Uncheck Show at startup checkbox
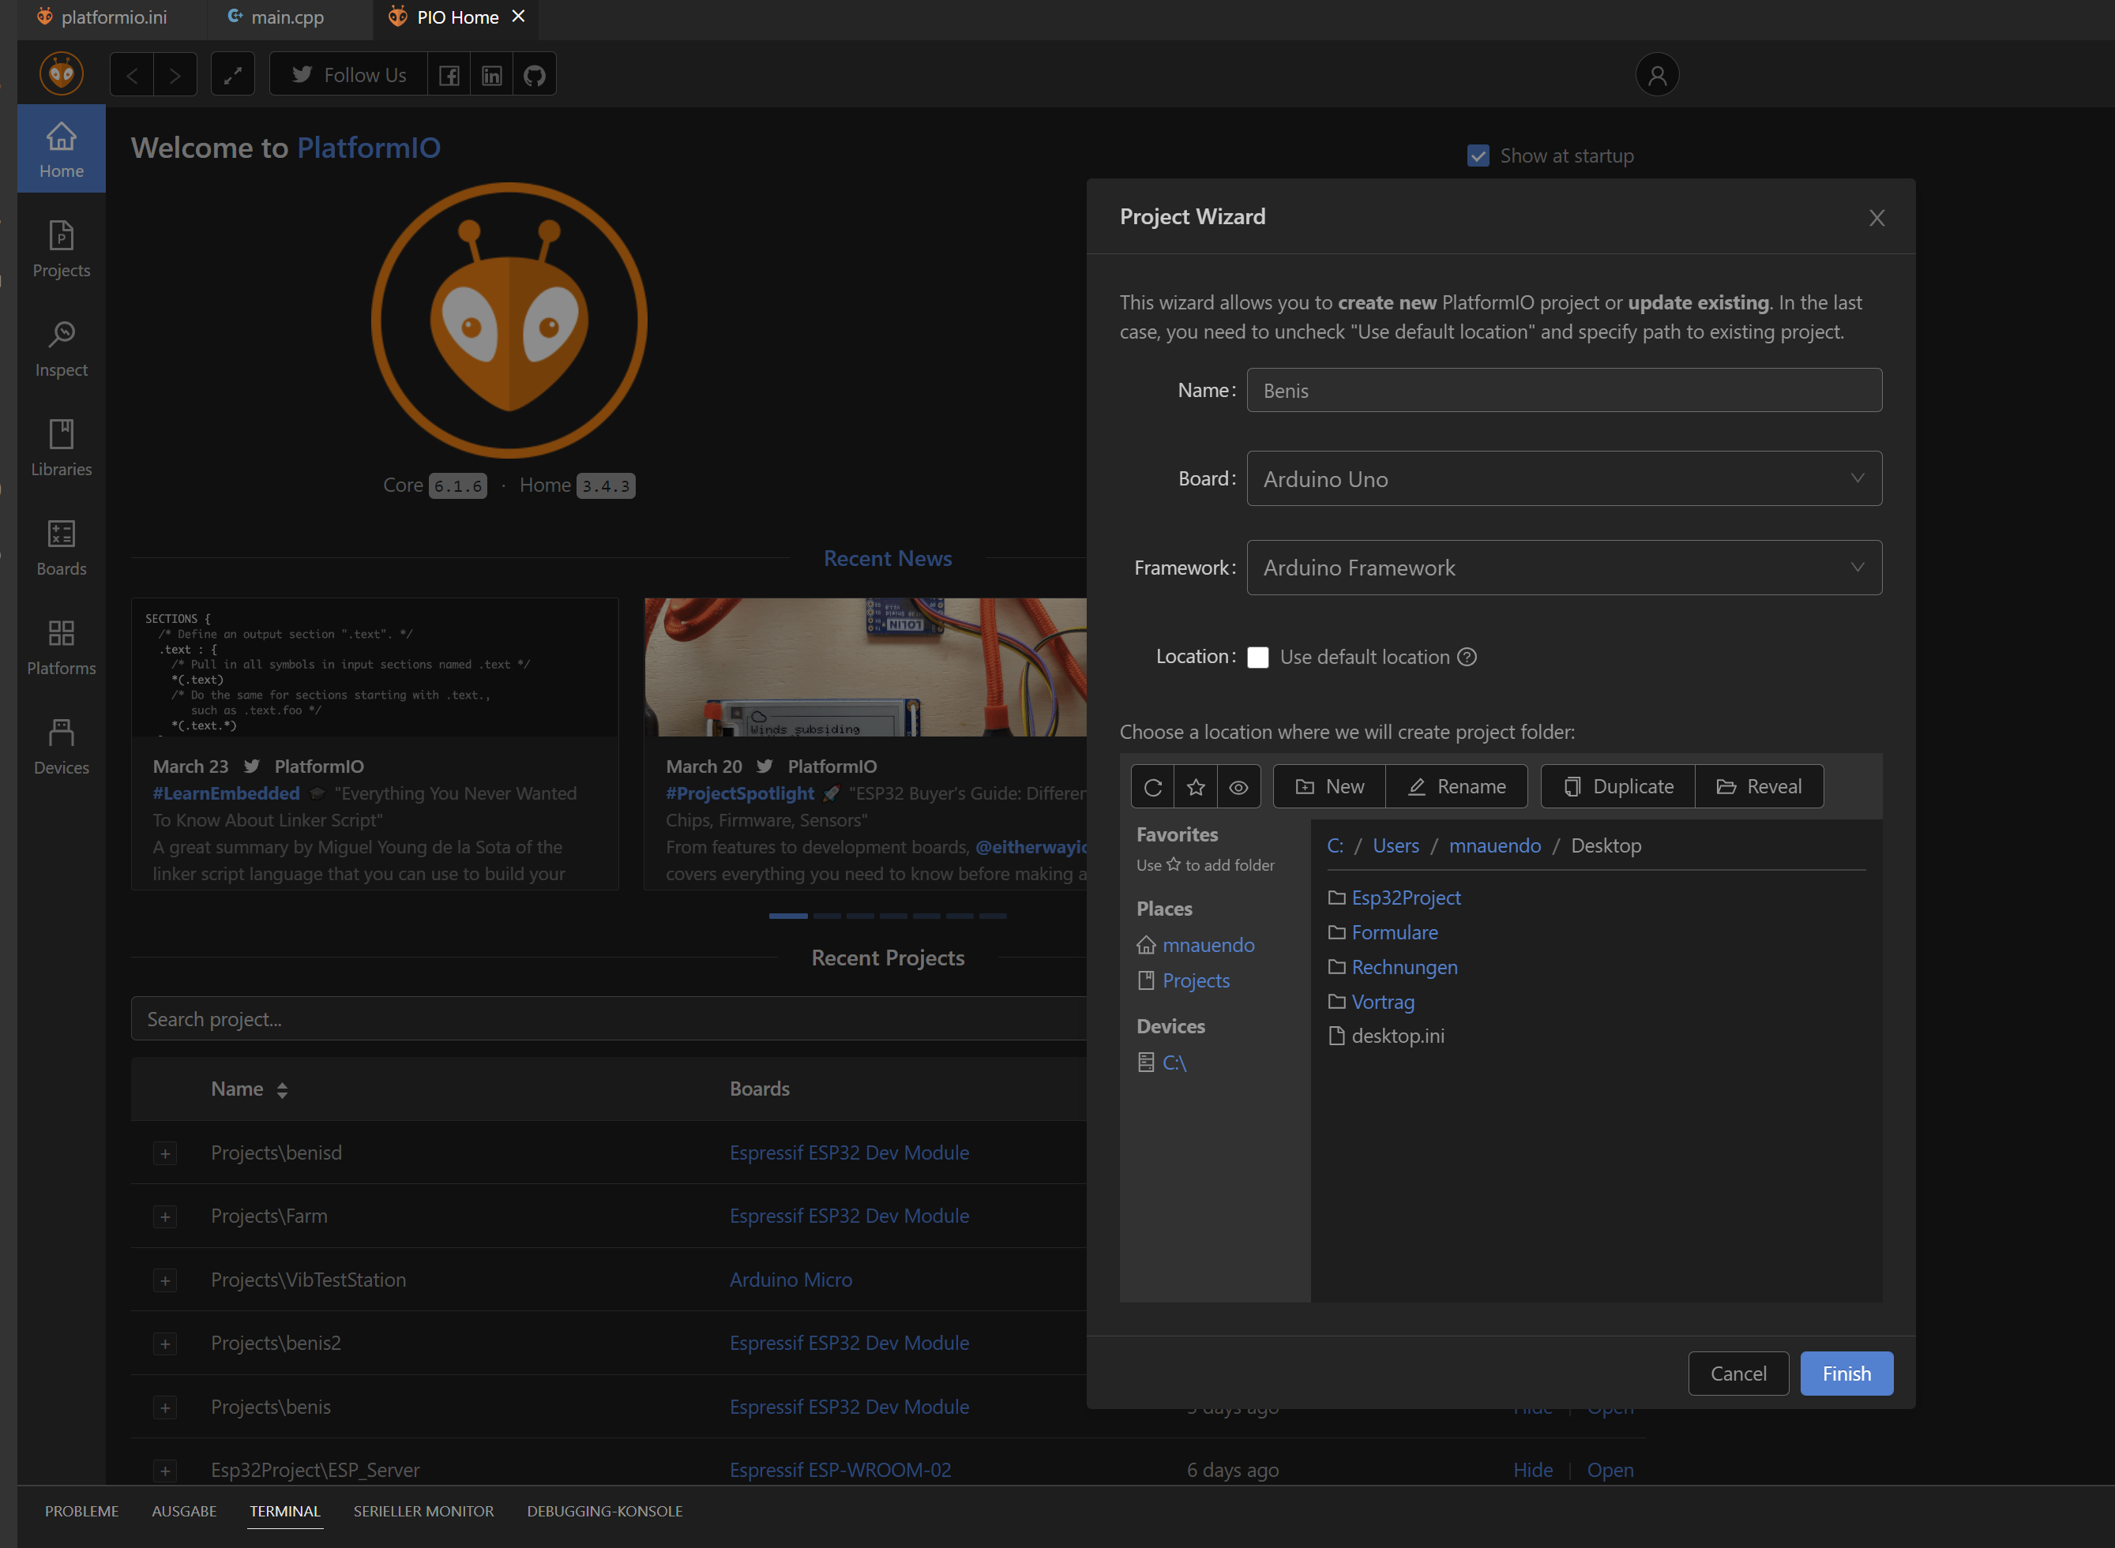Viewport: 2115px width, 1548px height. [1478, 156]
